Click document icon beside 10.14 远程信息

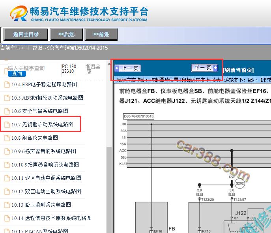(x=7, y=218)
